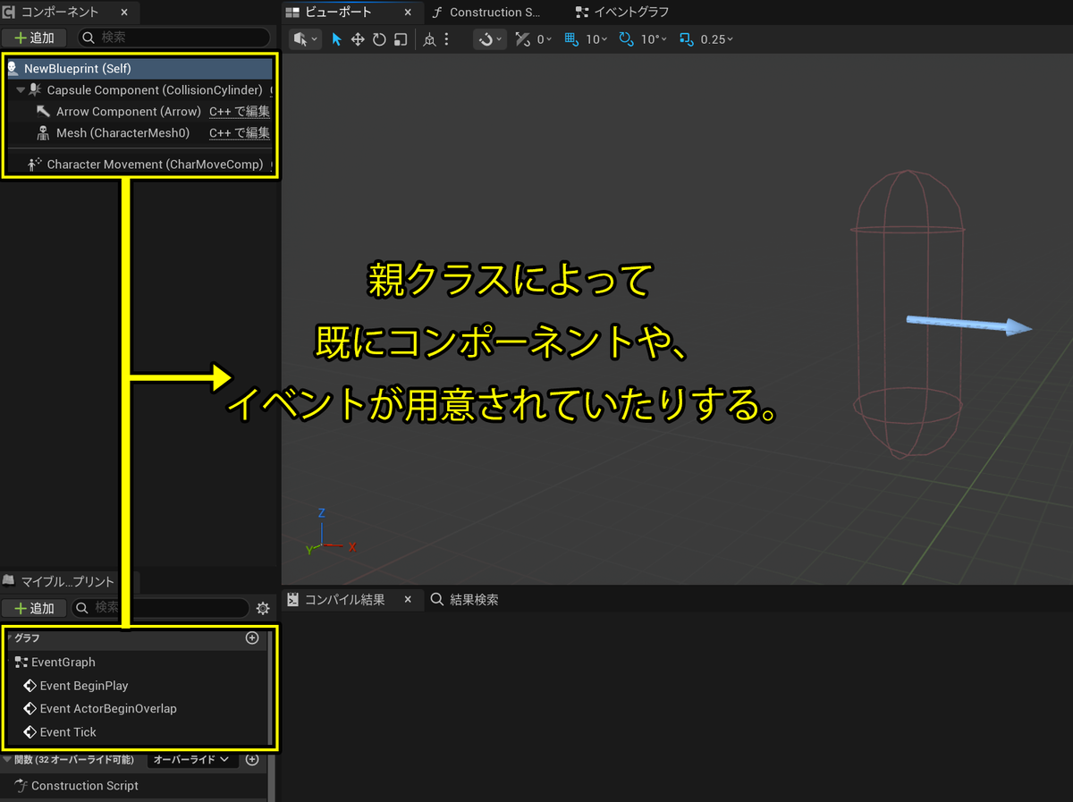The image size is (1073, 802).
Task: Activate the Scale tool in viewport toolbar
Action: tap(401, 39)
